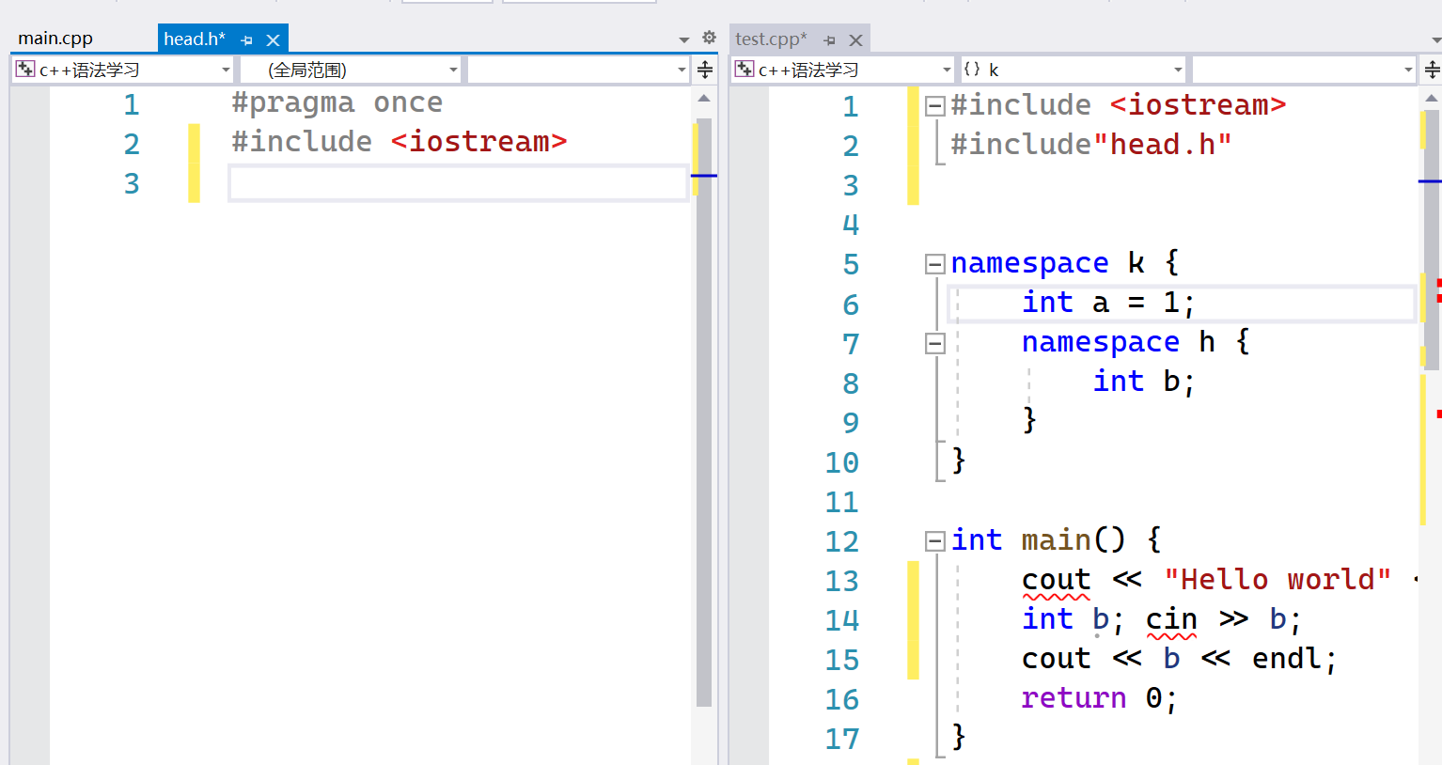Screen dimensions: 1442x765
Task: Close the head.h tab
Action: [274, 40]
